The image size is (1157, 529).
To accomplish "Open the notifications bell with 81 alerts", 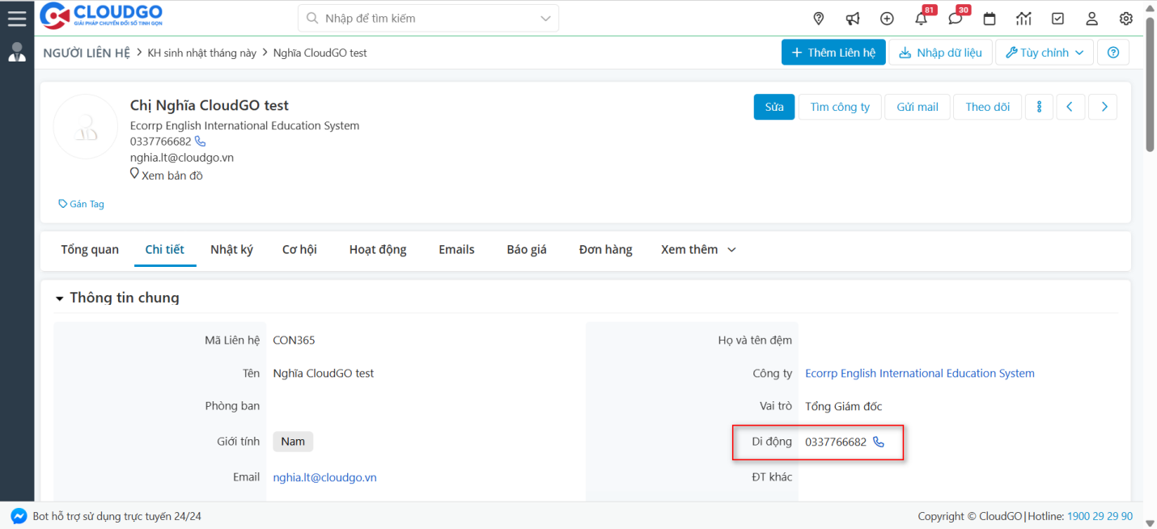I will [x=921, y=18].
